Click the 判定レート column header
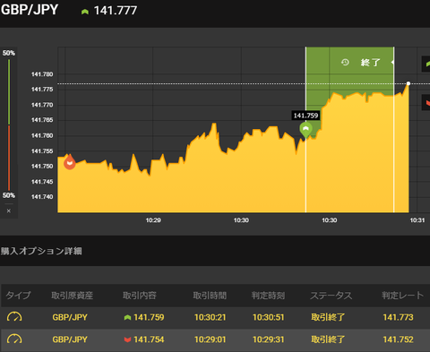This screenshot has height=352, width=430. [x=402, y=296]
